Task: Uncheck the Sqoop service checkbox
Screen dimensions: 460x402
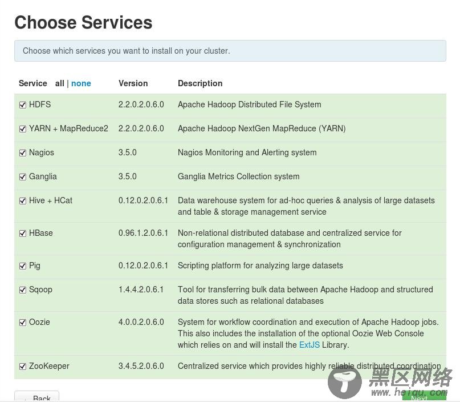Action: tap(23, 290)
